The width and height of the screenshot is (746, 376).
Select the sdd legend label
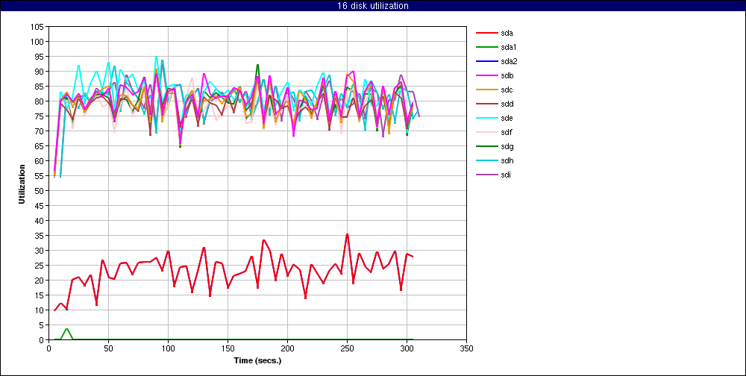click(x=507, y=104)
